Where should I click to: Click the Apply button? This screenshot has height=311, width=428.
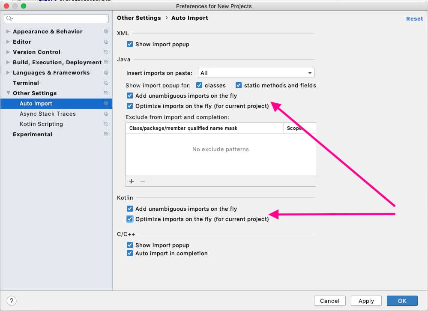(x=366, y=301)
